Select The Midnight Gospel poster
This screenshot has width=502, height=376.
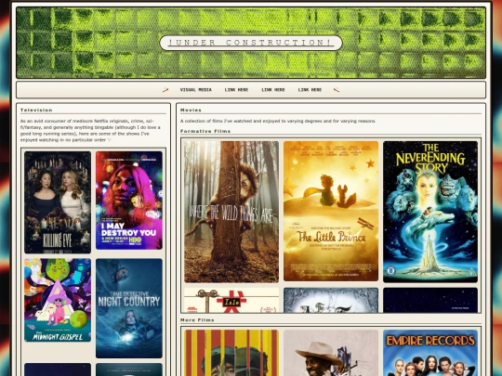pyautogui.click(x=58, y=300)
